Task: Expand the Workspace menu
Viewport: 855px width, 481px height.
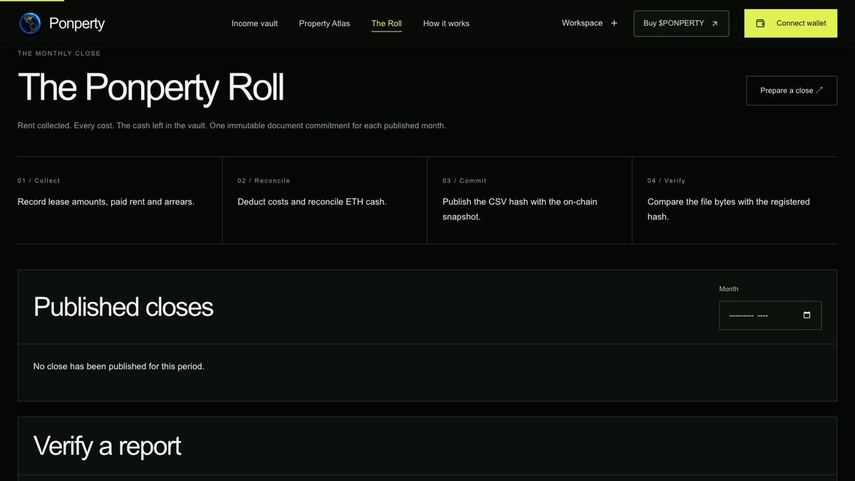Action: tap(589, 23)
